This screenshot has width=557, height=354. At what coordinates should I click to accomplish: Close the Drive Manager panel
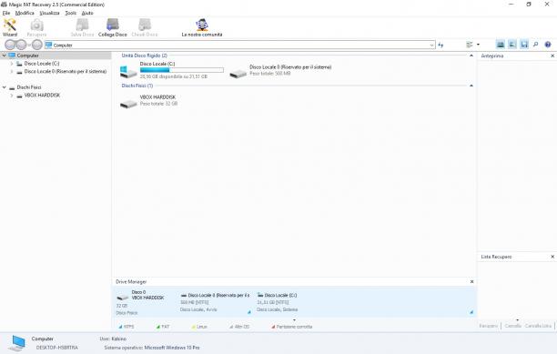[471, 281]
